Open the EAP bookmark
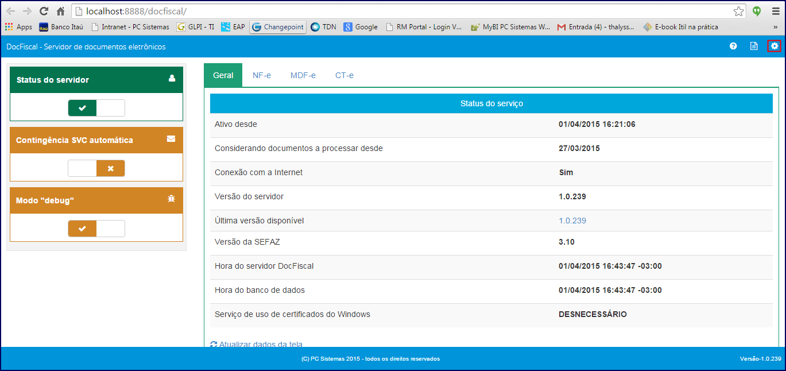The height and width of the screenshot is (371, 786). coord(233,27)
